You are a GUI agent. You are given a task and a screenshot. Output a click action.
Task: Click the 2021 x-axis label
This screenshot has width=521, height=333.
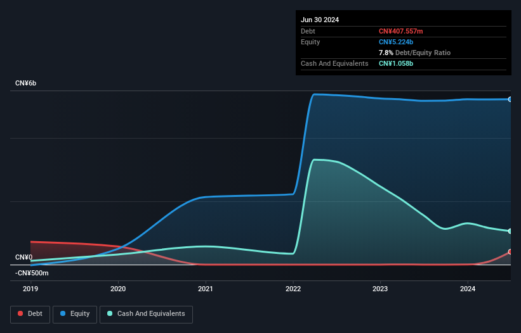click(206, 289)
